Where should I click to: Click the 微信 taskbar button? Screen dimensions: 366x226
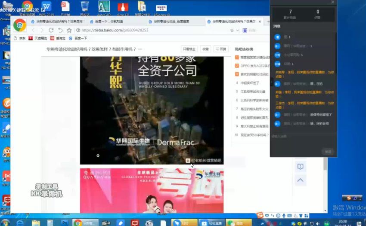point(239,223)
